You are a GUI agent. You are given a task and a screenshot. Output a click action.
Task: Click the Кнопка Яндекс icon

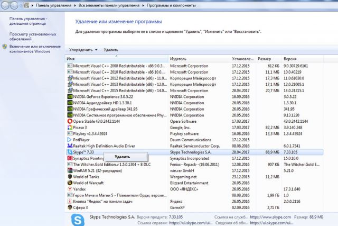tap(70, 201)
